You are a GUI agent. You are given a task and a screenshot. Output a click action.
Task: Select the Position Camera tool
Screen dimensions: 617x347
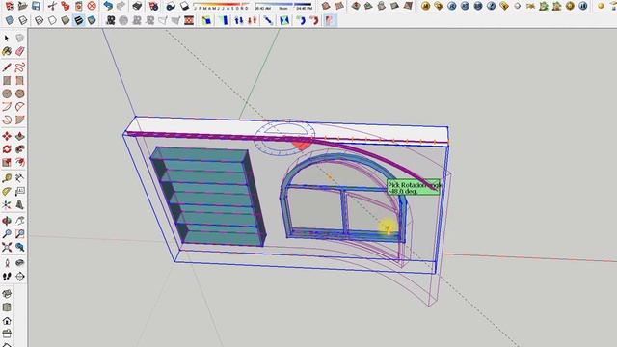pyautogui.click(x=7, y=263)
